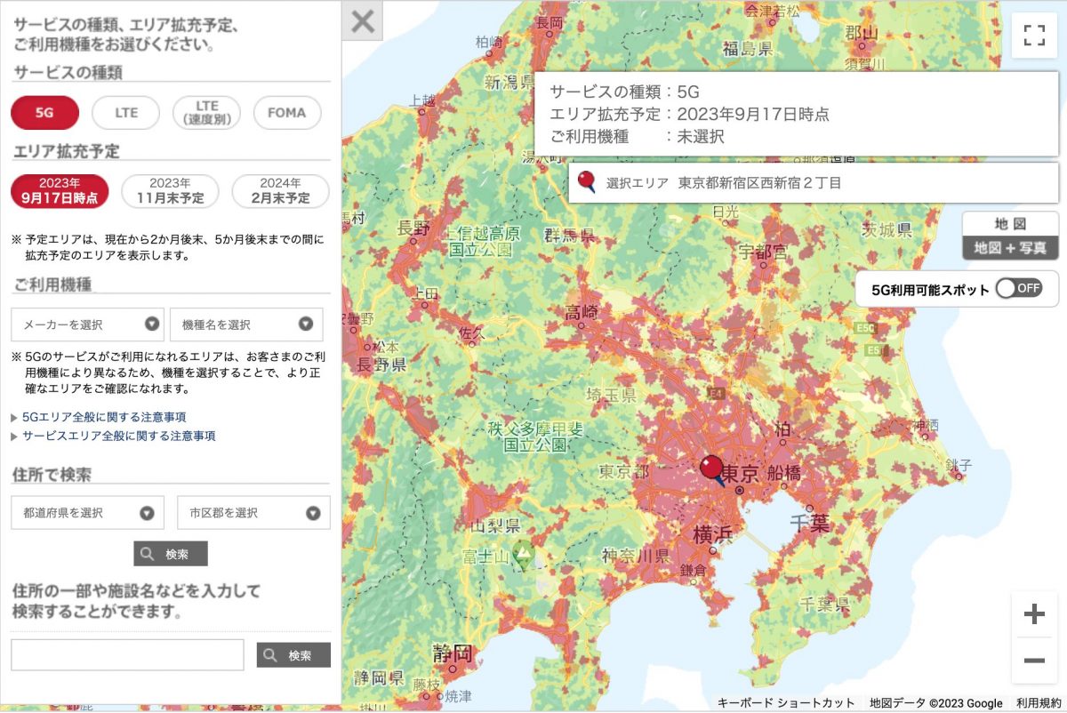The width and height of the screenshot is (1067, 713).
Task: Zoom out with the minus icon
Action: (1033, 661)
